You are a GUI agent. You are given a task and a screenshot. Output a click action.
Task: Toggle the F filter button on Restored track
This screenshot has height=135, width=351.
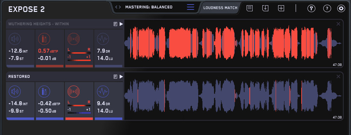click(x=116, y=77)
